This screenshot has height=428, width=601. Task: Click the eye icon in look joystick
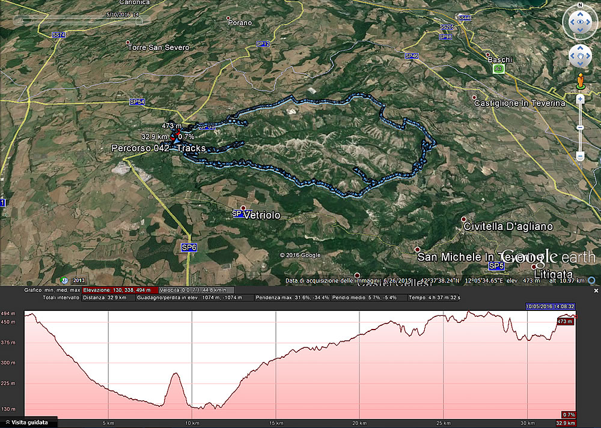tap(580, 23)
